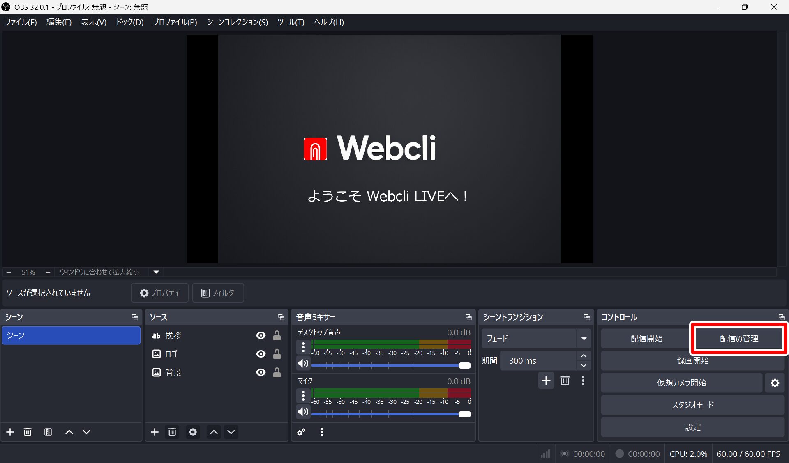Open scene filters icon in Scenes toolbar
This screenshot has height=463, width=789.
click(48, 432)
